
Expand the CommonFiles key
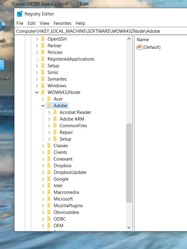pos(49,126)
